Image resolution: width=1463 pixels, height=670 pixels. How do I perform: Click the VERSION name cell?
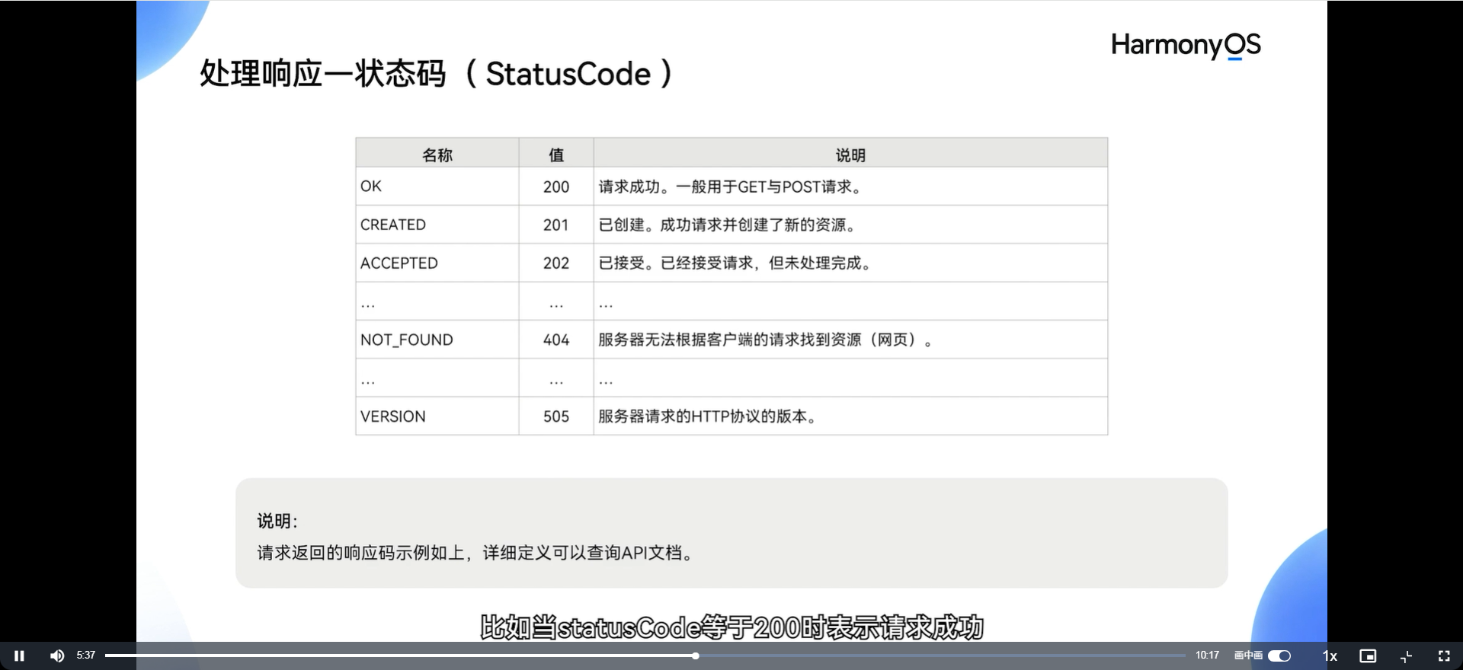tap(437, 416)
